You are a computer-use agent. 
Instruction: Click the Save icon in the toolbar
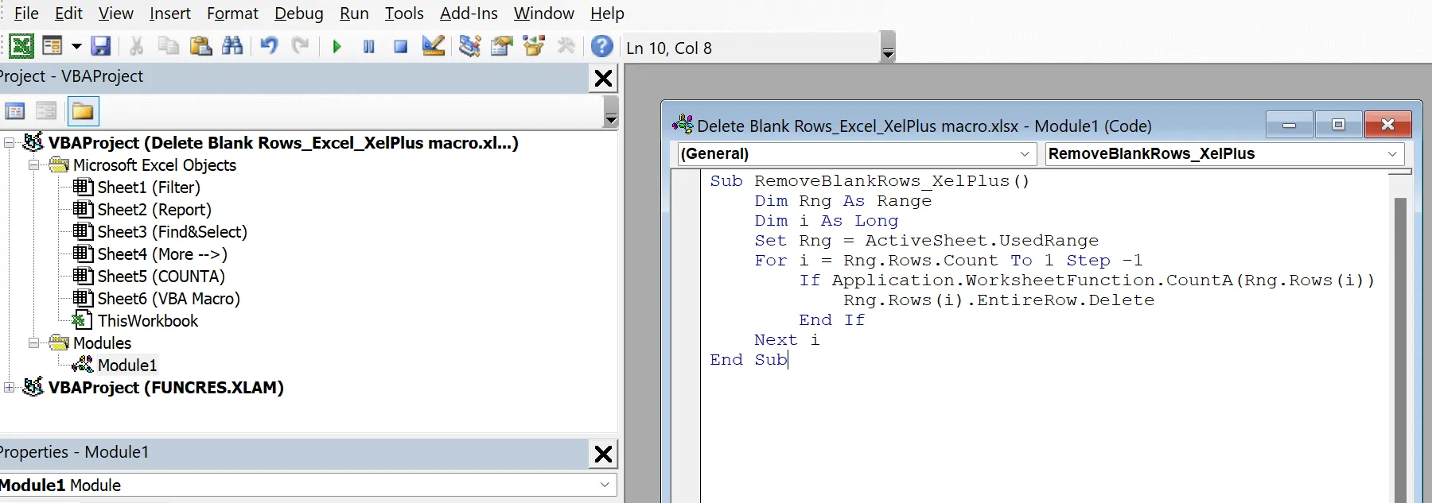tap(100, 47)
